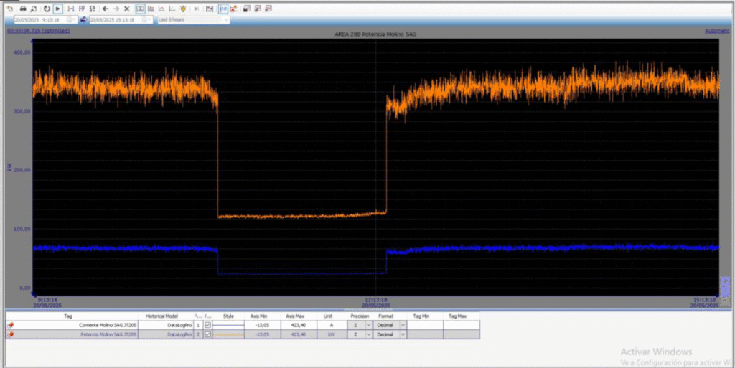Click the back arrow navigation icon
The height and width of the screenshot is (368, 735).
pos(106,9)
